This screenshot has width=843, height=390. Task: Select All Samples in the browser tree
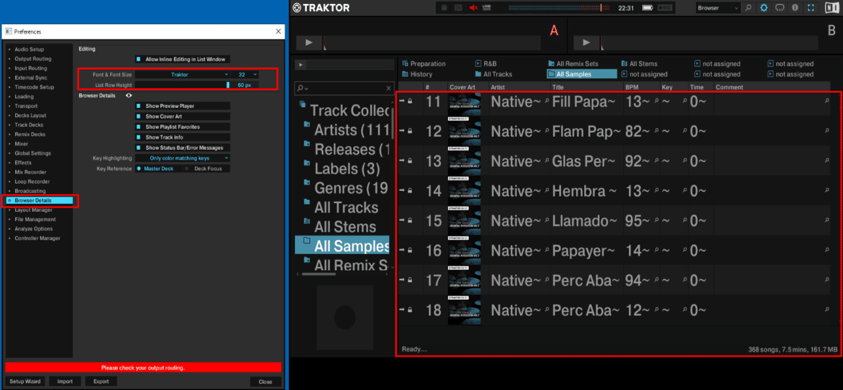342,245
